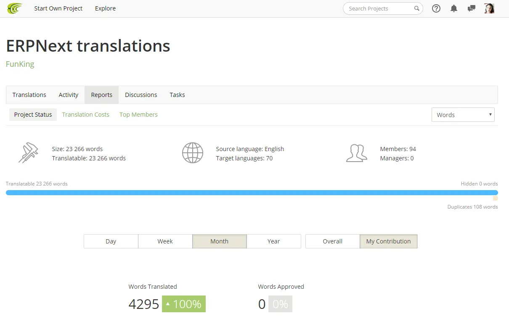Select the Day period toggle

click(x=111, y=241)
